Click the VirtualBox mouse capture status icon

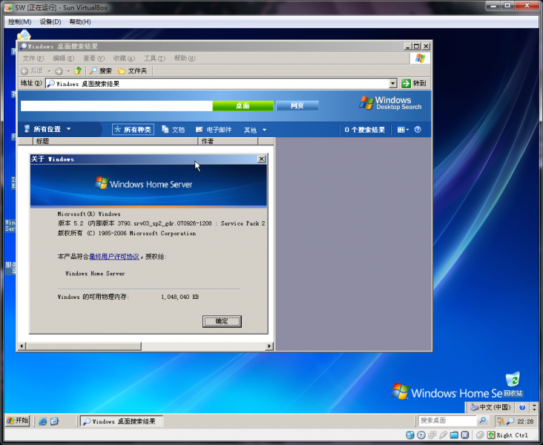[480, 435]
